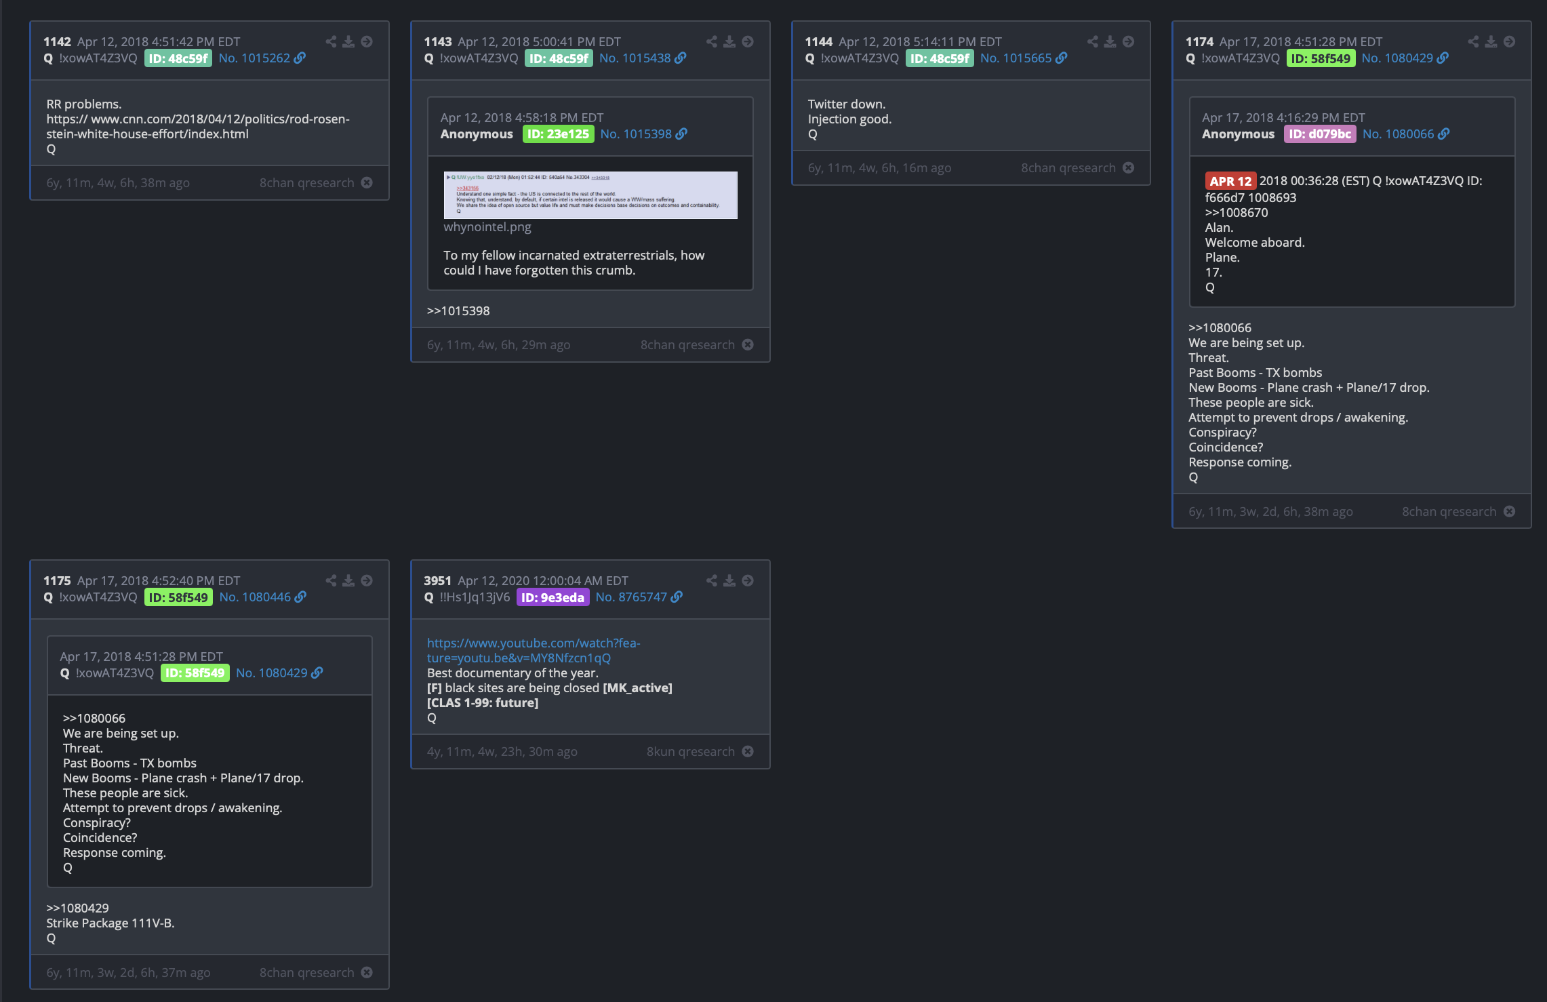Open post 1144 arrow-circle icon
The width and height of the screenshot is (1547, 1002).
point(1129,41)
